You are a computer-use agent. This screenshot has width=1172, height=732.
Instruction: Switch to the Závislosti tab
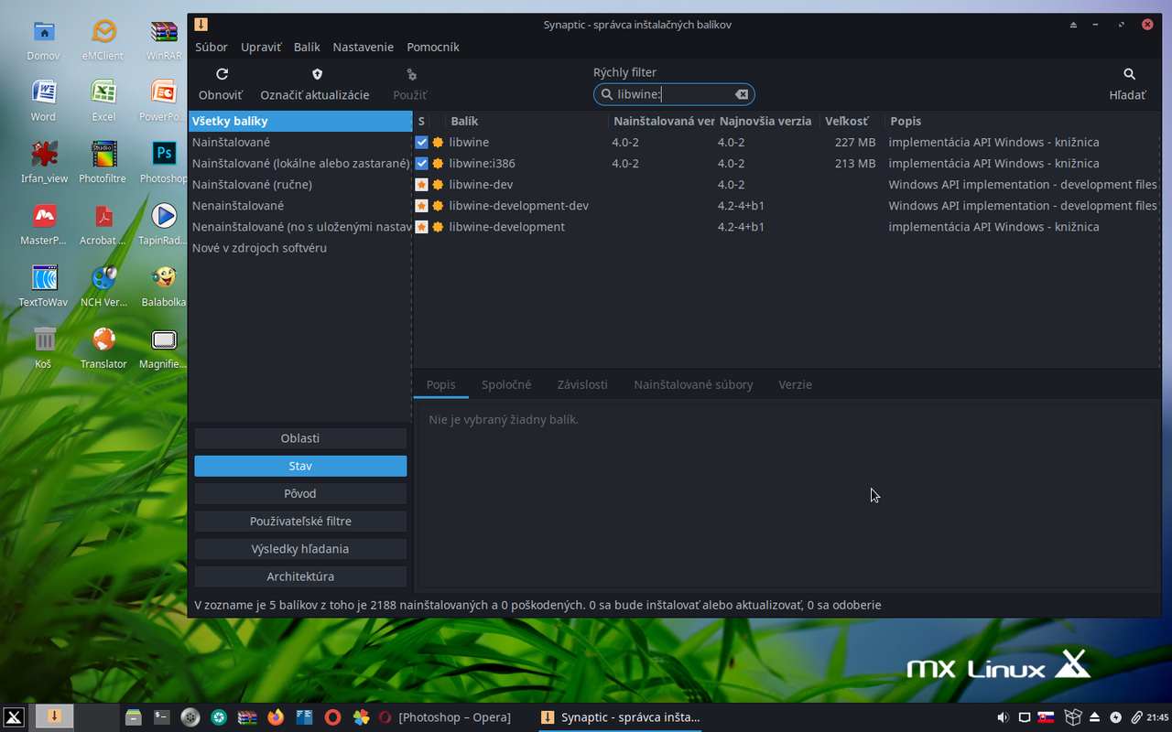point(582,384)
